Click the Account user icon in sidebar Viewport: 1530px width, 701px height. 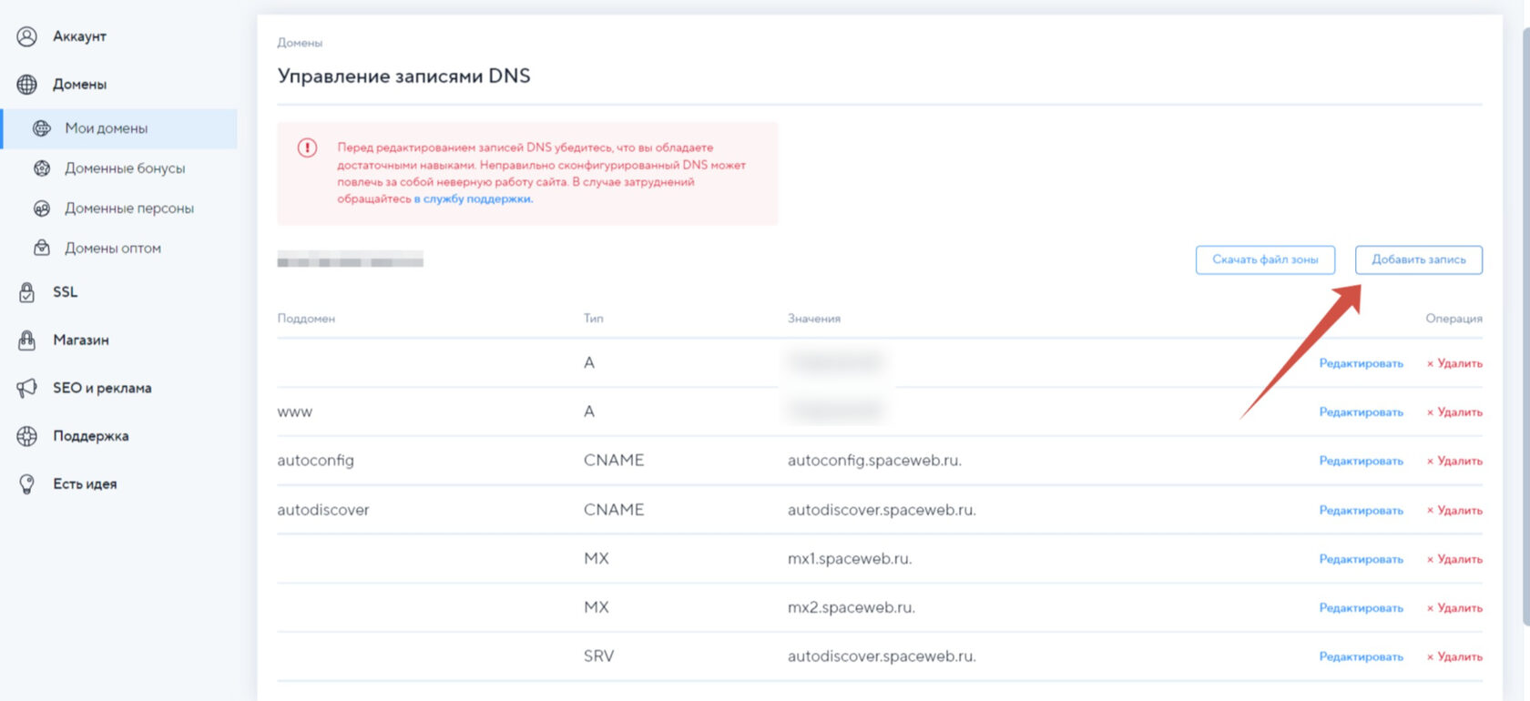click(x=27, y=36)
